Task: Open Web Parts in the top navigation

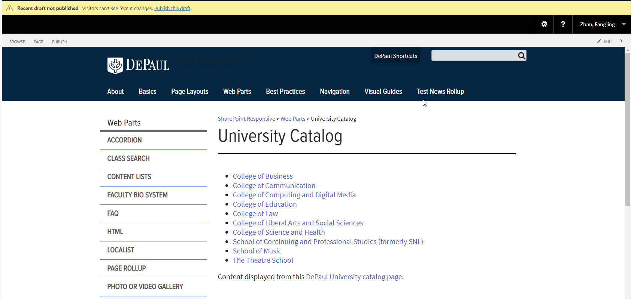Action: tap(237, 92)
